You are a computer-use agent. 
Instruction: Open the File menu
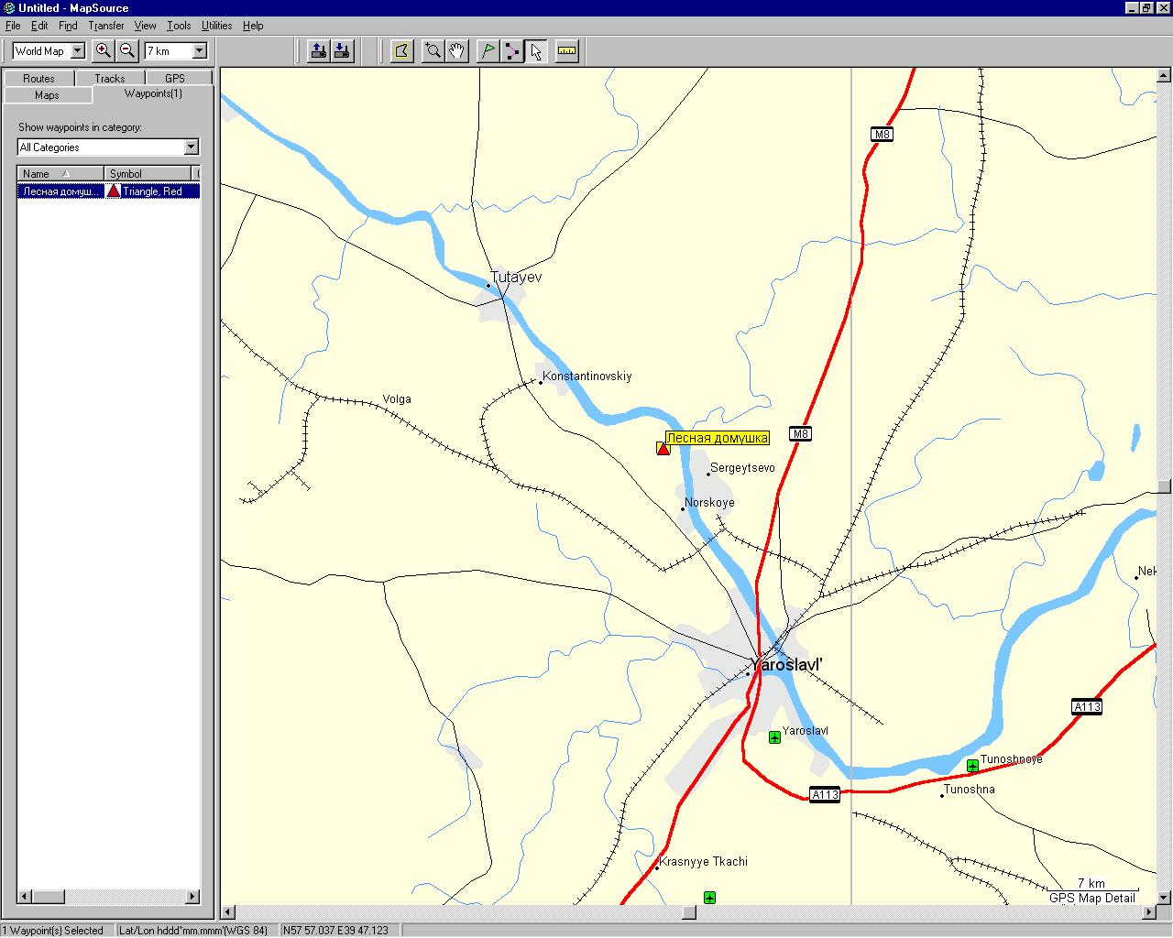[13, 26]
